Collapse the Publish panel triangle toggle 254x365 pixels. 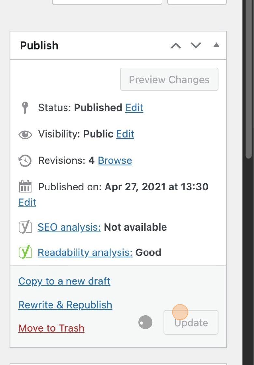click(x=216, y=45)
